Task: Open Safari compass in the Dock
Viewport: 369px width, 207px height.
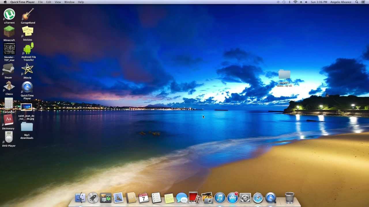Action: pyautogui.click(x=258, y=198)
